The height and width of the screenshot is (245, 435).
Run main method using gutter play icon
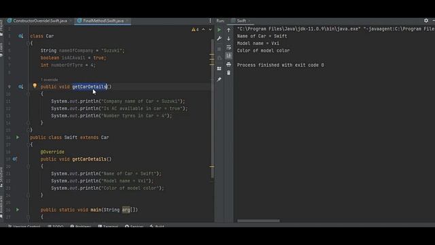(18, 210)
